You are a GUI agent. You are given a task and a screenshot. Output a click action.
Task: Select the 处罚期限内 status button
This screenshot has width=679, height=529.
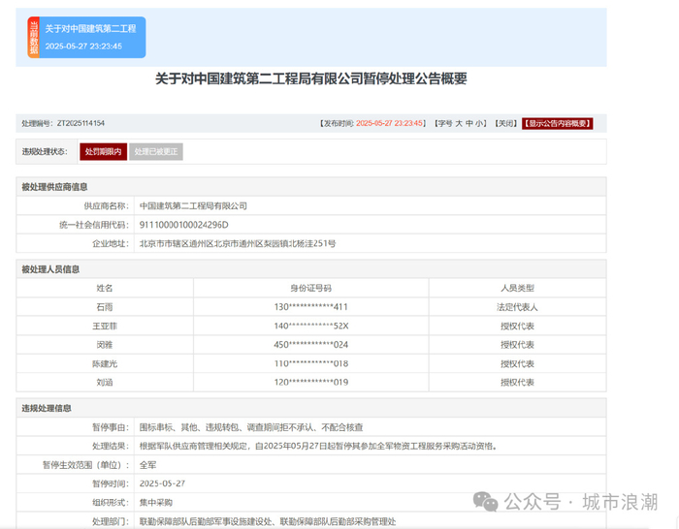103,151
